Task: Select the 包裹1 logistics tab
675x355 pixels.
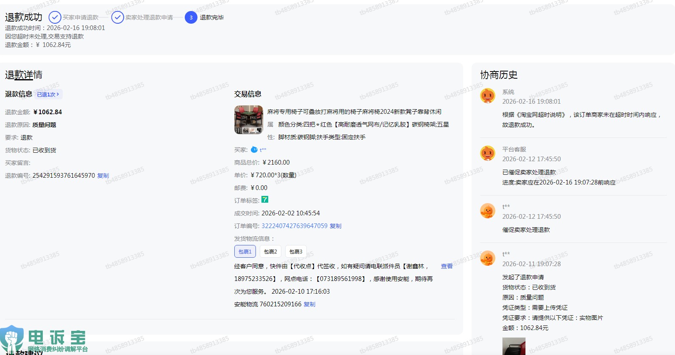Action: pyautogui.click(x=245, y=251)
